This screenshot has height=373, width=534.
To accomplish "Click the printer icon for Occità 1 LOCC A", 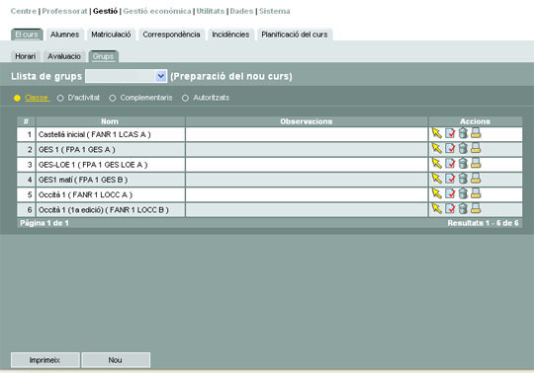I will [x=476, y=193].
